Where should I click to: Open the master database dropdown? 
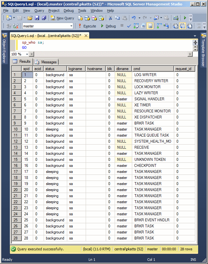tap(71, 26)
